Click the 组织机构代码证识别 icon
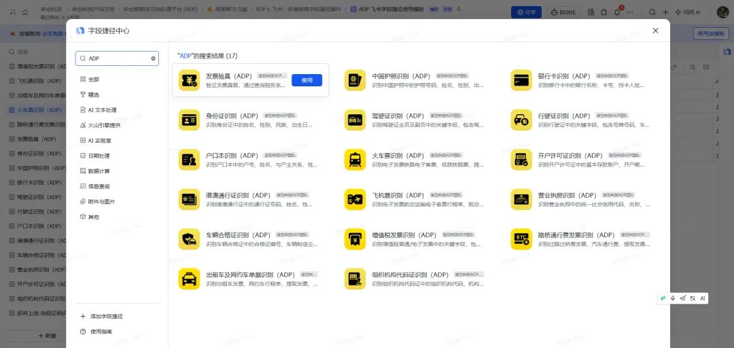Image resolution: width=734 pixels, height=348 pixels. click(355, 279)
